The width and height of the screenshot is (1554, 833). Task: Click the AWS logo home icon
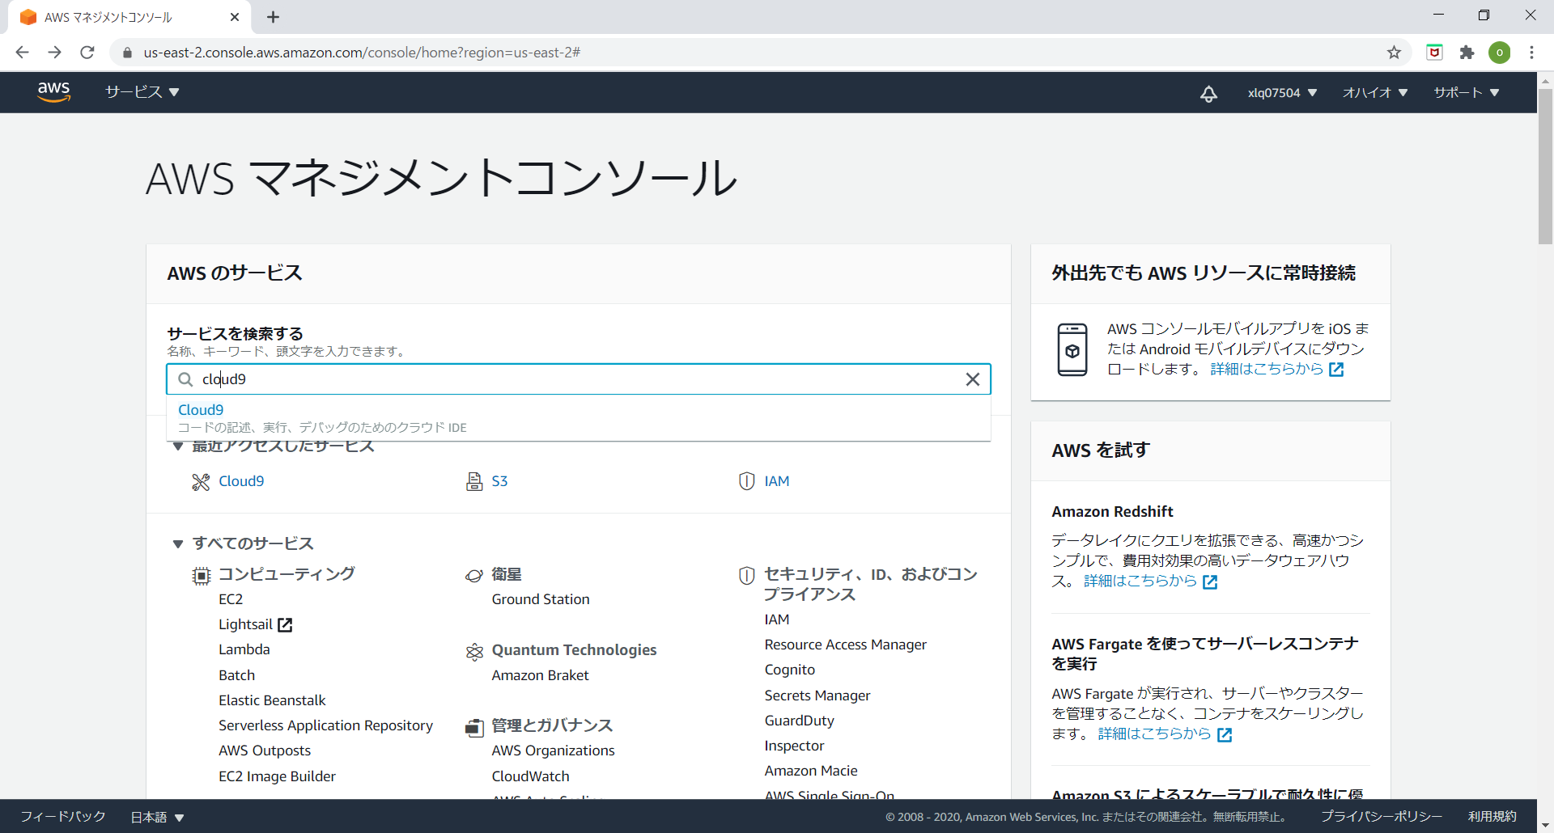pyautogui.click(x=54, y=92)
